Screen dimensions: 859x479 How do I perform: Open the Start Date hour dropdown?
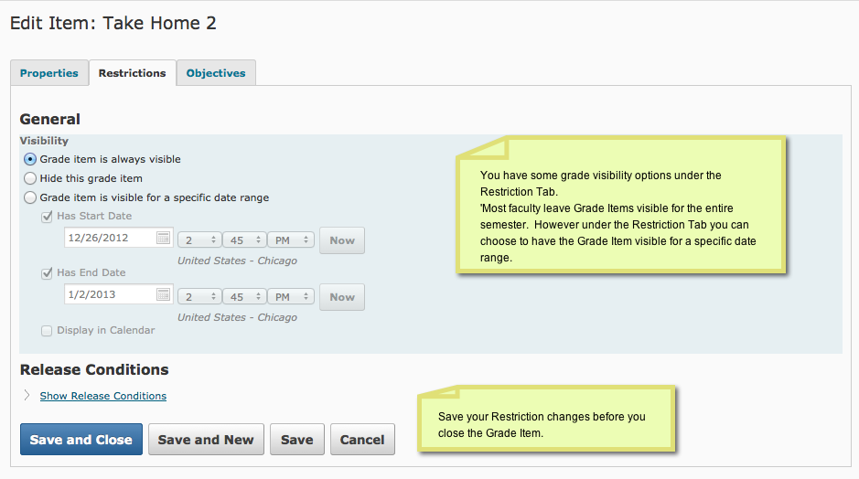tap(199, 240)
